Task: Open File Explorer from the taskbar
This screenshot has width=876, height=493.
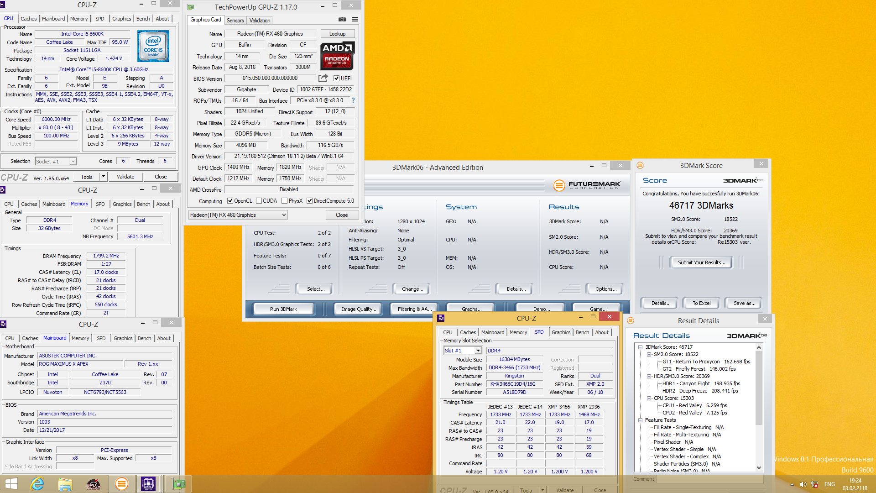Action: point(65,484)
